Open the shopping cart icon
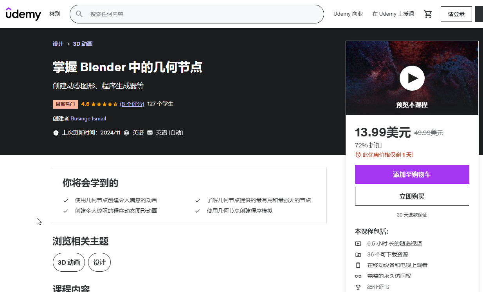Image resolution: width=483 pixels, height=292 pixels. (428, 14)
